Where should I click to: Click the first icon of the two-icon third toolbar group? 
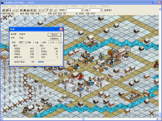[x=39, y=10]
